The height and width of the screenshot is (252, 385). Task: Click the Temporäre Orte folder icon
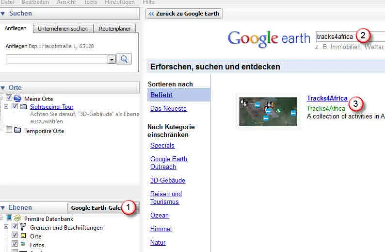tap(17, 130)
